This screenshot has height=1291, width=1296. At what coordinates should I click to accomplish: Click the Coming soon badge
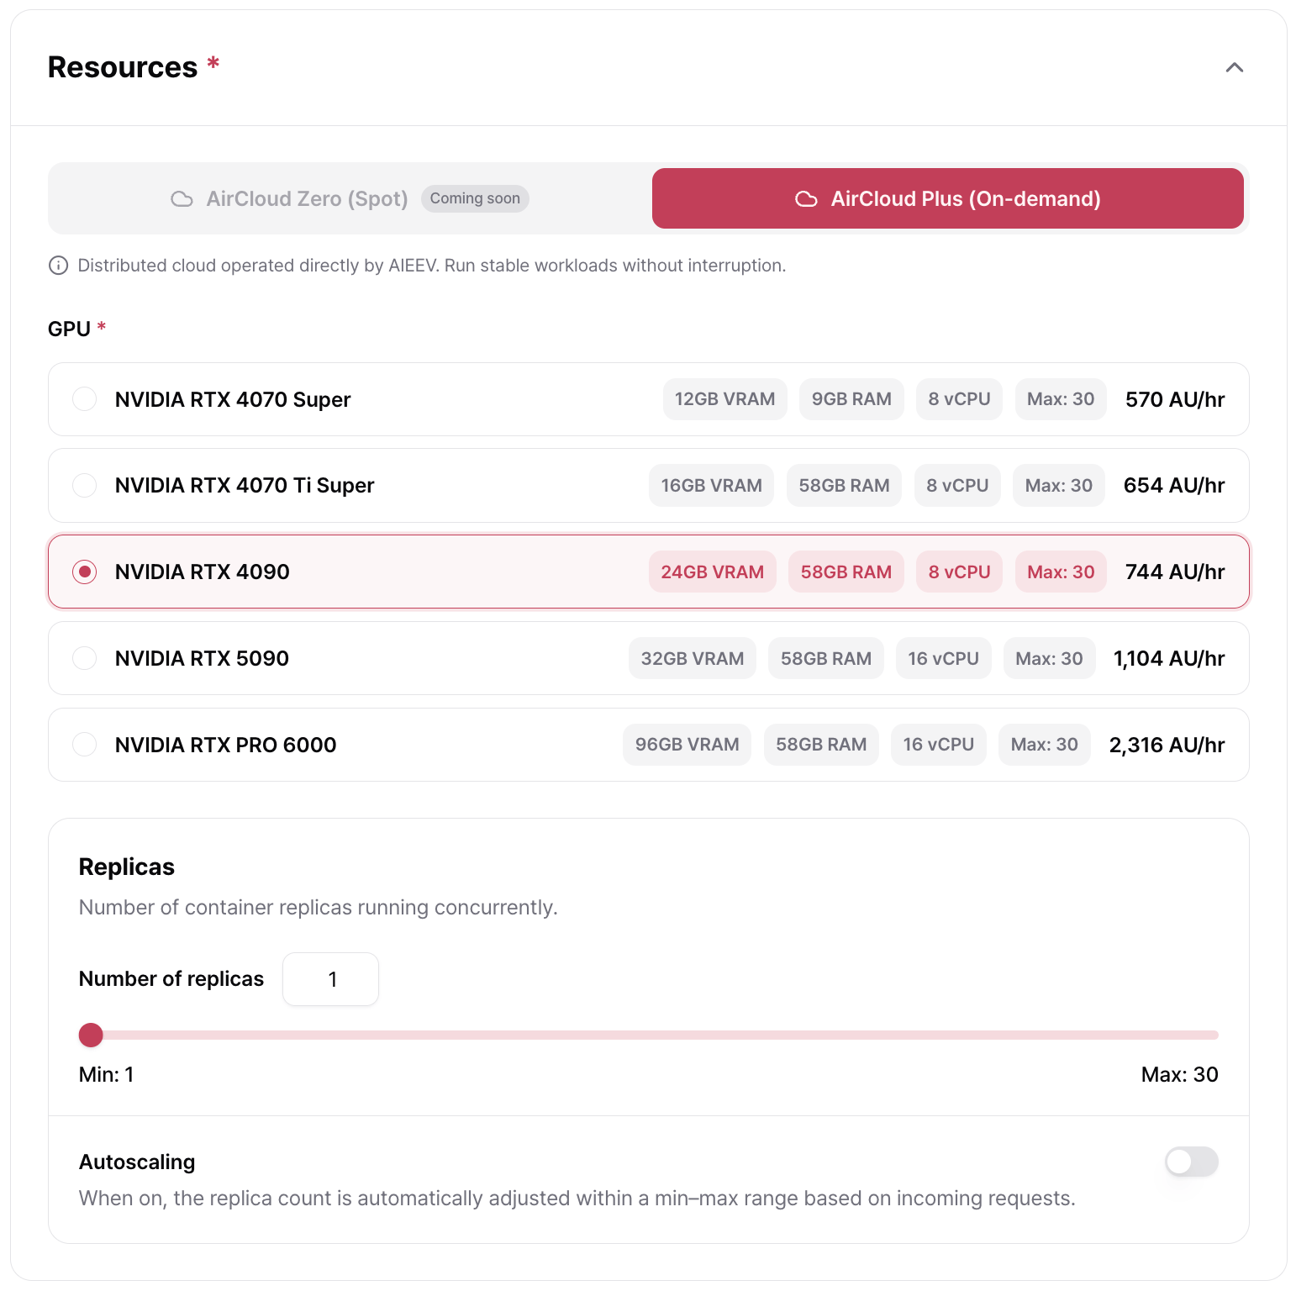pyautogui.click(x=475, y=198)
